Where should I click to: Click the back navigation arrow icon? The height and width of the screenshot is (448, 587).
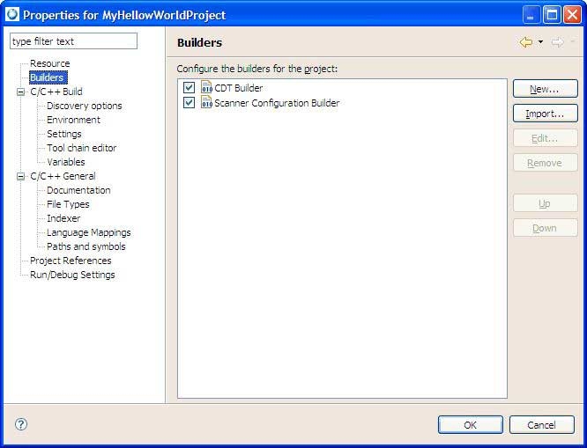(526, 42)
